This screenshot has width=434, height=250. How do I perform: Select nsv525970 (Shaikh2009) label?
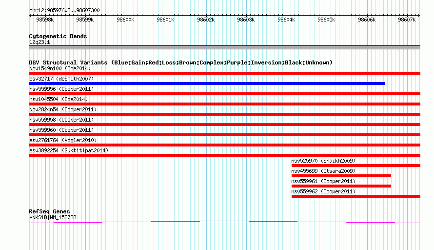pyautogui.click(x=323, y=161)
